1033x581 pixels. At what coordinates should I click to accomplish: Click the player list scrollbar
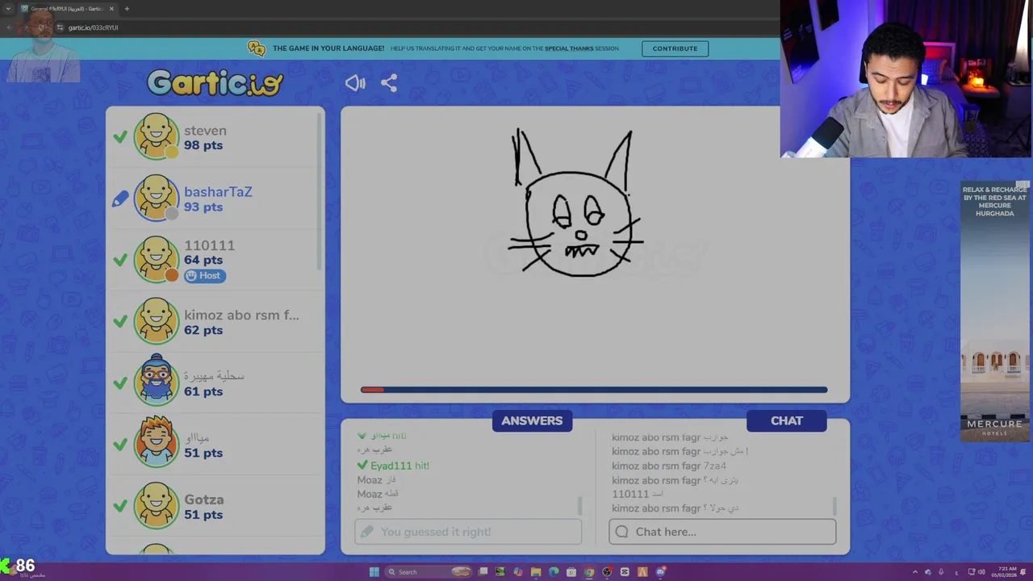[320, 190]
